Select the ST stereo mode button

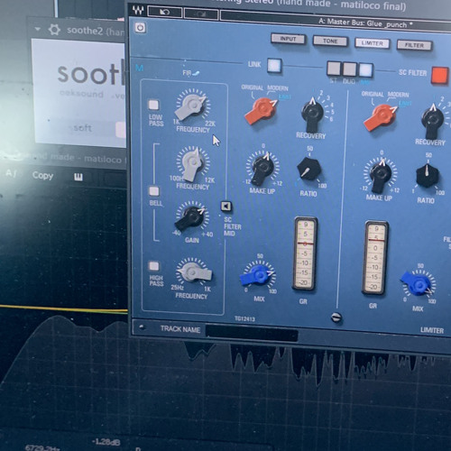pos(334,69)
